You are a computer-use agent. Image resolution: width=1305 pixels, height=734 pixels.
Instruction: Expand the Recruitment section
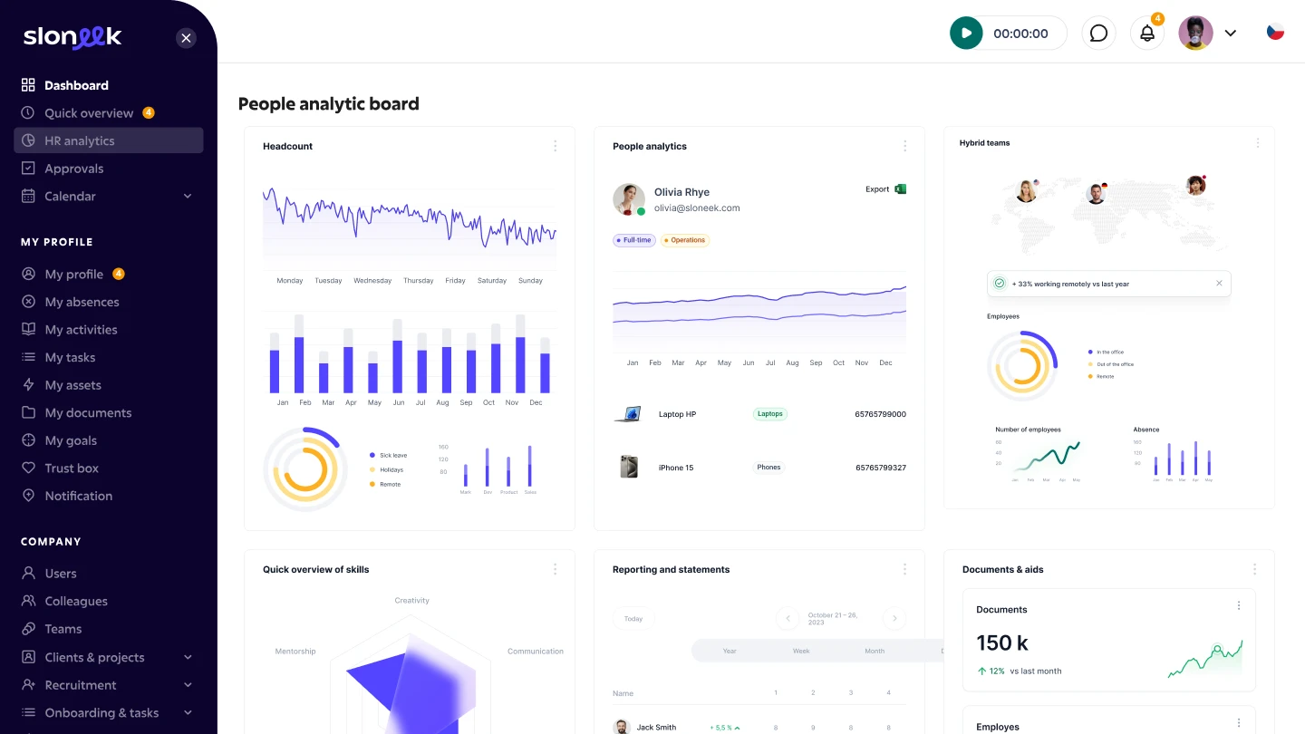[188, 685]
